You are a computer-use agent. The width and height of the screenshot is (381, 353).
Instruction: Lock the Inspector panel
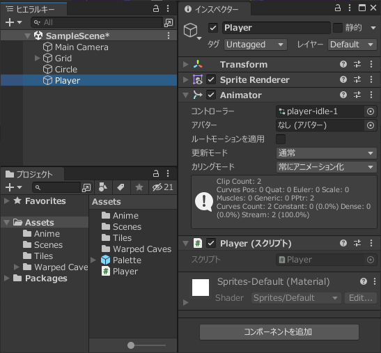[338, 8]
